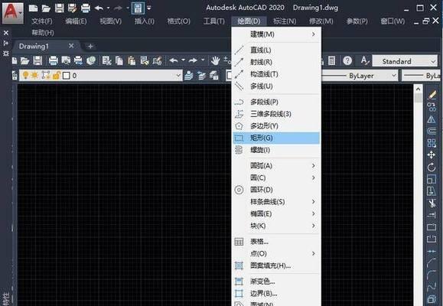Choose 图案填充(H)... menu entry

[276, 265]
